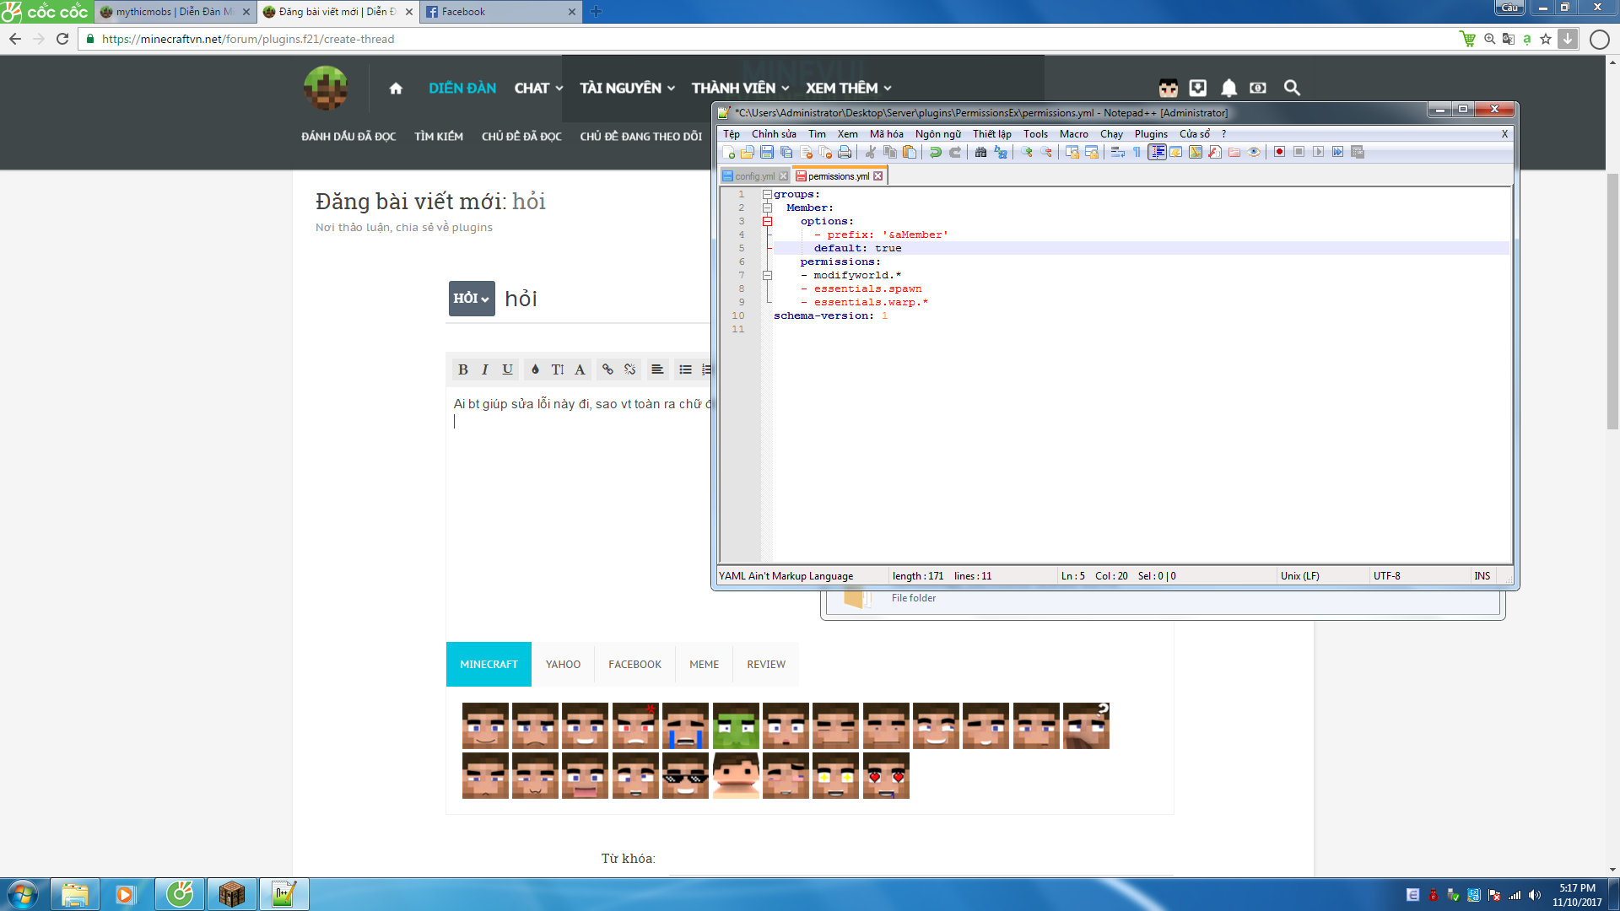
Task: Open the text color drop icon in editor
Action: [535, 369]
